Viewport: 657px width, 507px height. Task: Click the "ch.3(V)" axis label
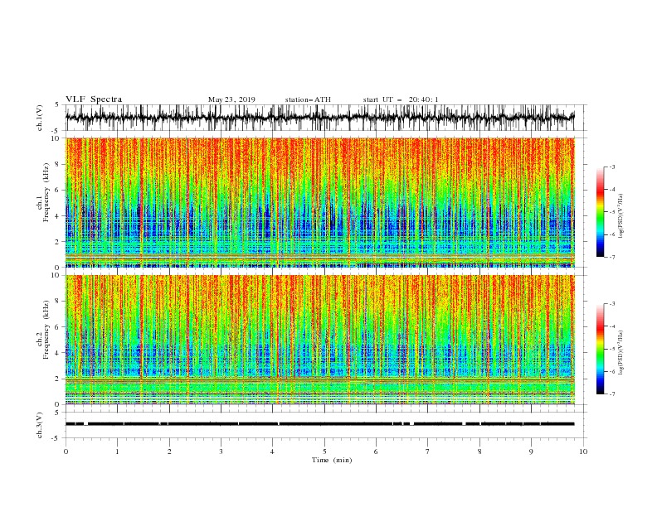pyautogui.click(x=40, y=425)
